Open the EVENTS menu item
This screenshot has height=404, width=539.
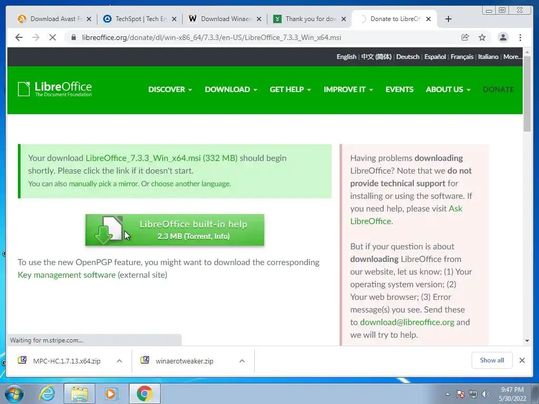click(400, 89)
